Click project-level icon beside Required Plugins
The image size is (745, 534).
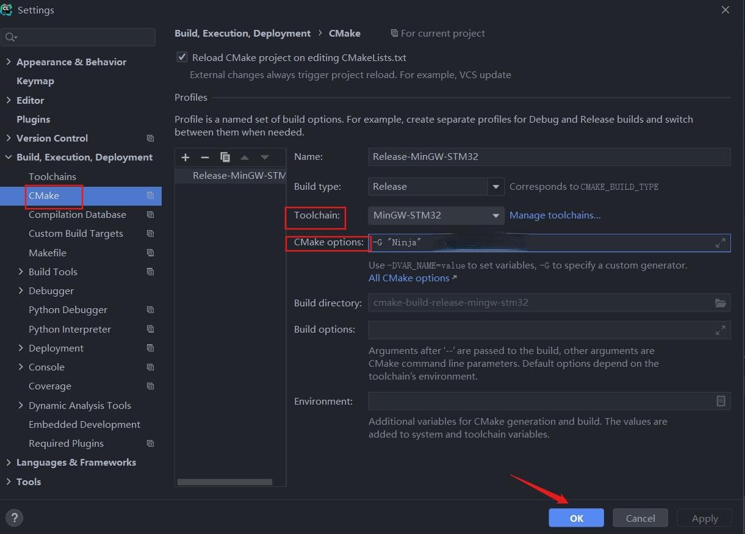click(151, 444)
